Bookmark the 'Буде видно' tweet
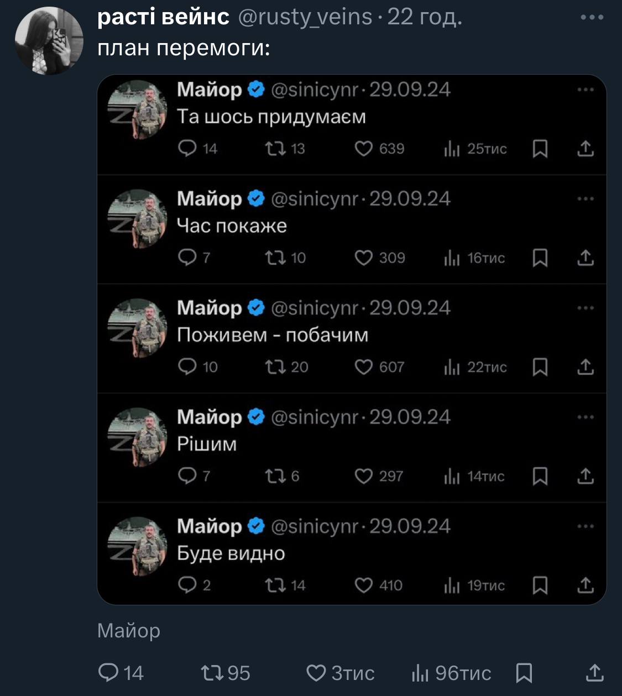 click(540, 585)
